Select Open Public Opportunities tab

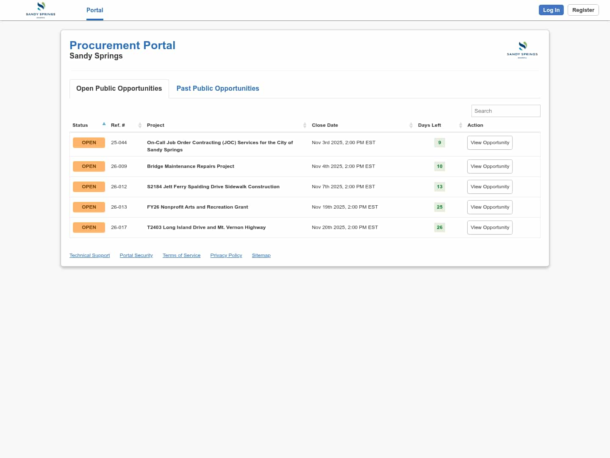coord(119,88)
